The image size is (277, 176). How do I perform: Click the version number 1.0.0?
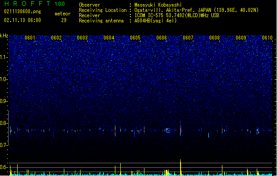click(60, 4)
